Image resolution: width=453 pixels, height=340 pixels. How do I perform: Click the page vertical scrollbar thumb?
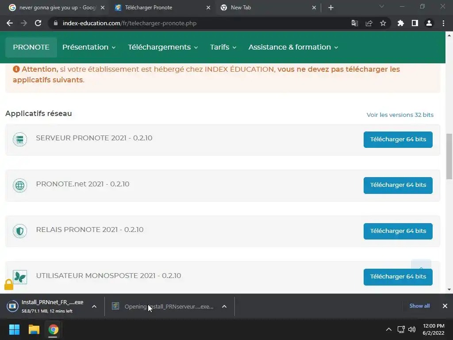tap(449, 156)
